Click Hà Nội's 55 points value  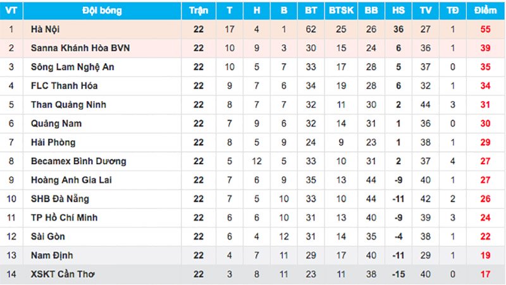click(x=485, y=29)
